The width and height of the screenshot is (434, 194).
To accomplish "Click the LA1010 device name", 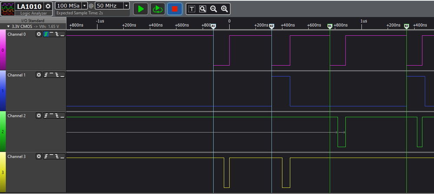I will 30,6.
